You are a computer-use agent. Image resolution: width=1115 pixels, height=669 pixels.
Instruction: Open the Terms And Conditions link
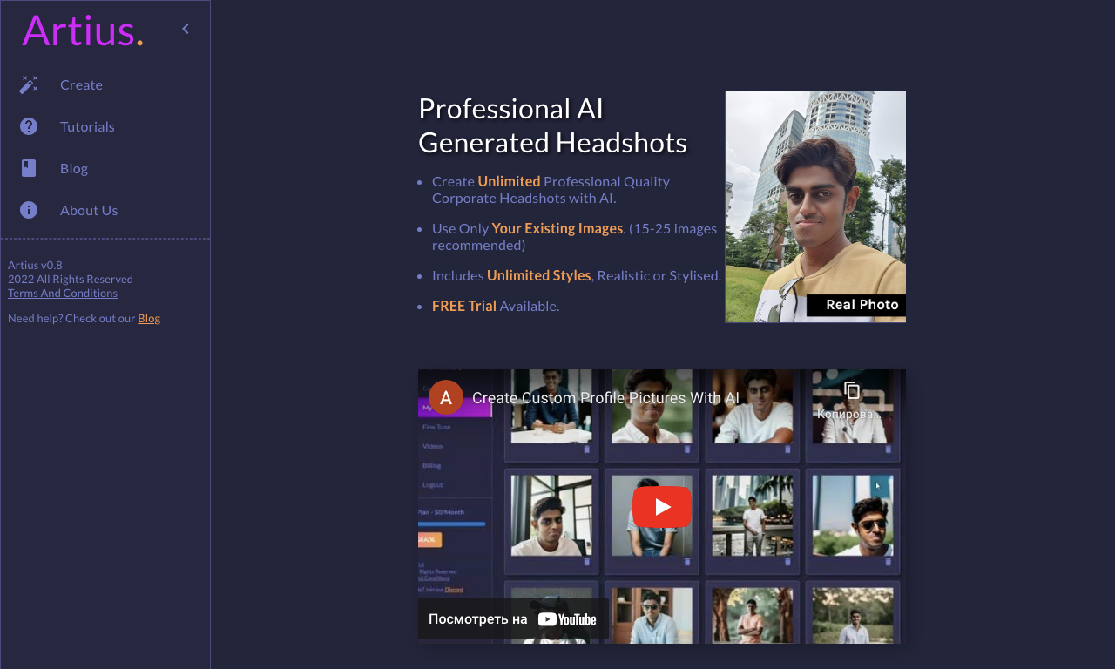pyautogui.click(x=63, y=293)
